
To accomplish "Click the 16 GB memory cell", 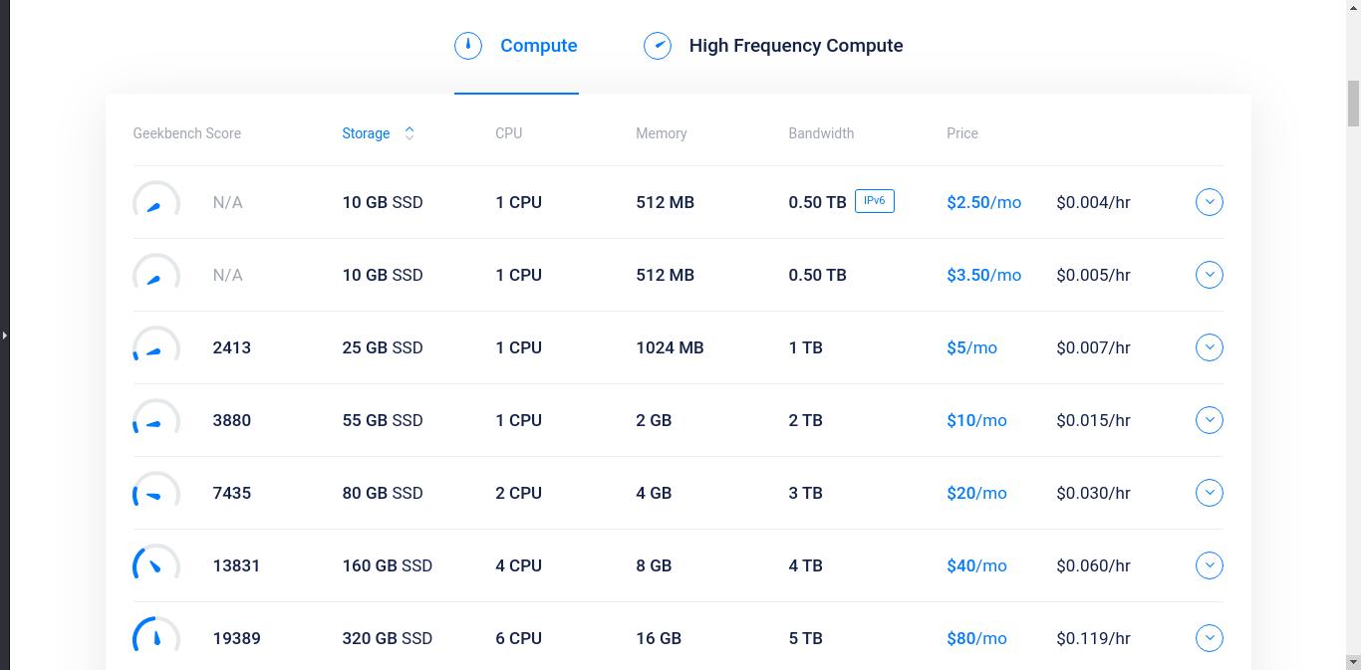I will tap(659, 638).
